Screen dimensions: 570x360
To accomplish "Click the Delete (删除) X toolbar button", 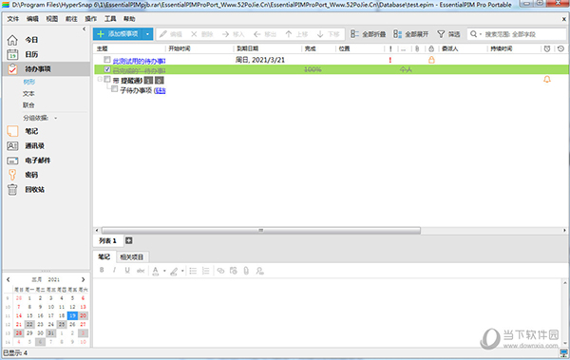I will tap(201, 34).
